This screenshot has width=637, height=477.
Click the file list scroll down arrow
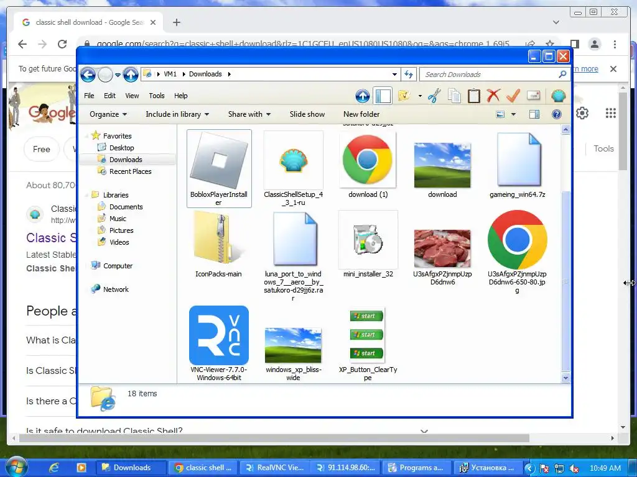click(x=565, y=378)
